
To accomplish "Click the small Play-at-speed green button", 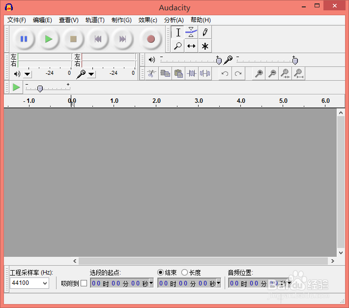I will point(16,88).
